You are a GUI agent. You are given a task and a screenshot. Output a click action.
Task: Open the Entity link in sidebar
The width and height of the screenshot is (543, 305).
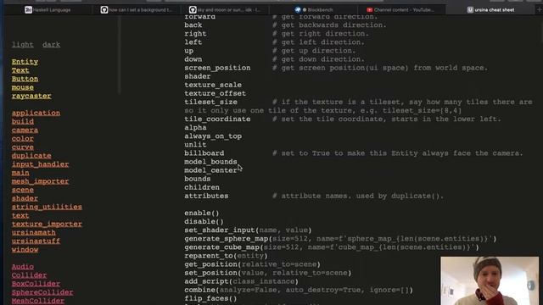25,62
